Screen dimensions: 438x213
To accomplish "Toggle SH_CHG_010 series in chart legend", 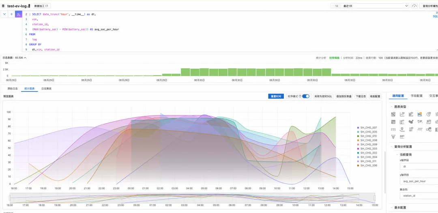I will point(367,136).
